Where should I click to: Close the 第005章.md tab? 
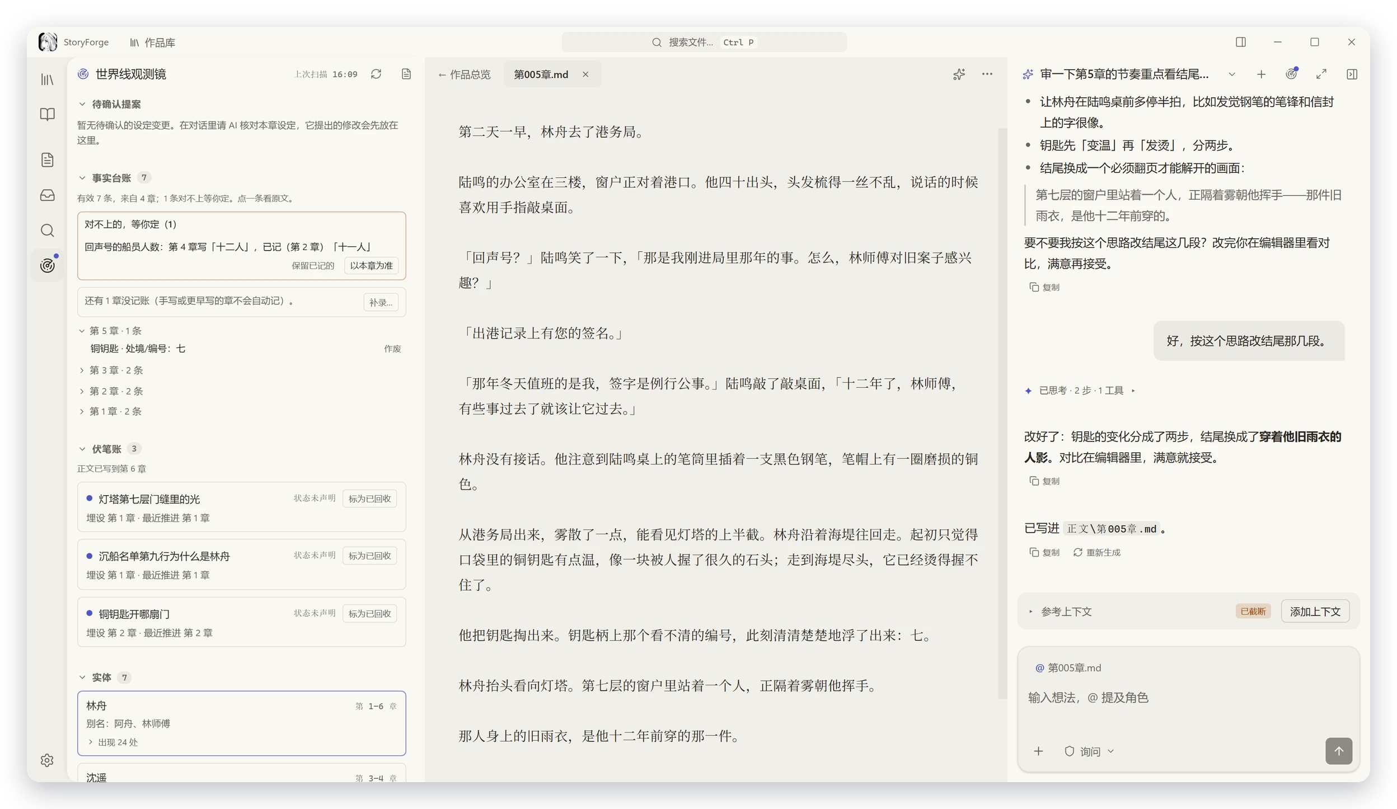click(x=585, y=74)
